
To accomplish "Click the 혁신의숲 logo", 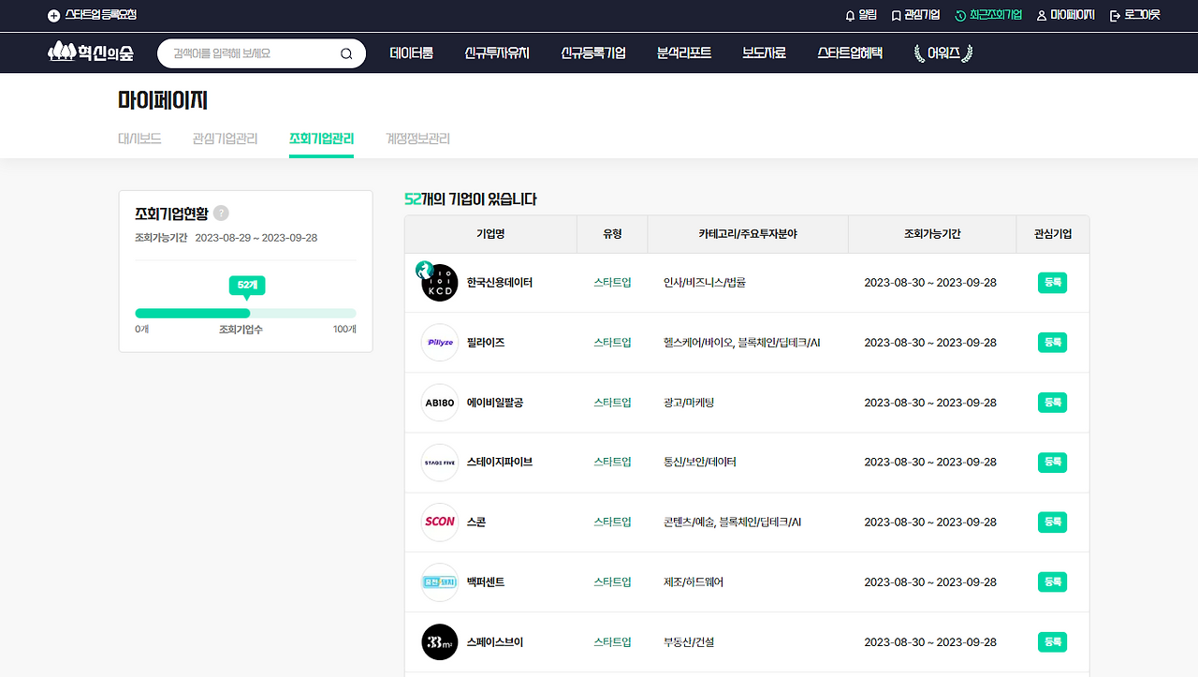I will click(x=91, y=52).
